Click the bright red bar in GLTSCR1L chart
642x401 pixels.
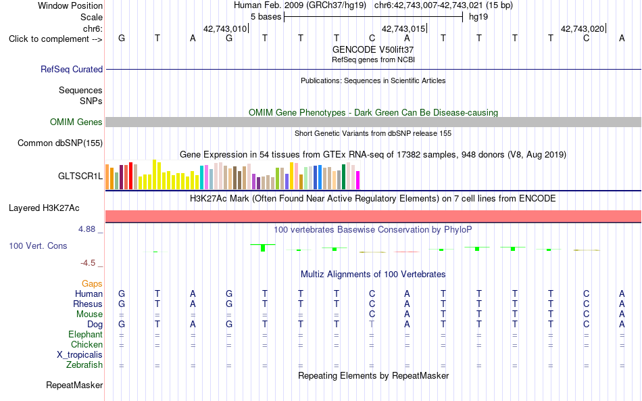pos(130,176)
